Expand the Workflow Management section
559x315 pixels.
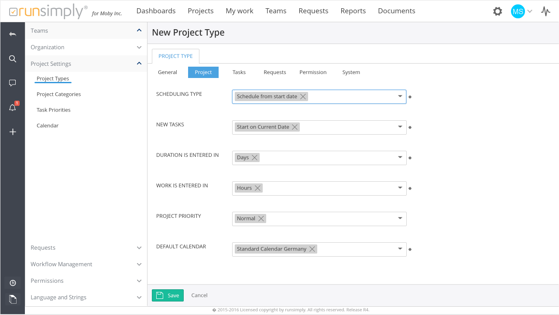(x=139, y=264)
